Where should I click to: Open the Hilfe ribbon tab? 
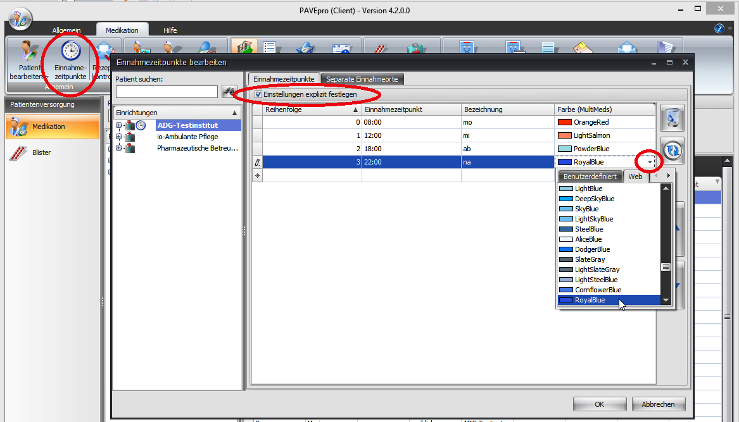pos(170,30)
